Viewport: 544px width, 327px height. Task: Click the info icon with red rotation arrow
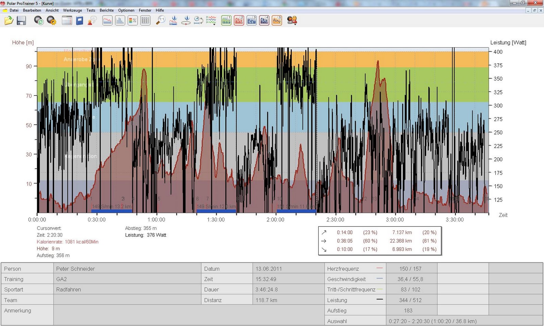point(186,21)
